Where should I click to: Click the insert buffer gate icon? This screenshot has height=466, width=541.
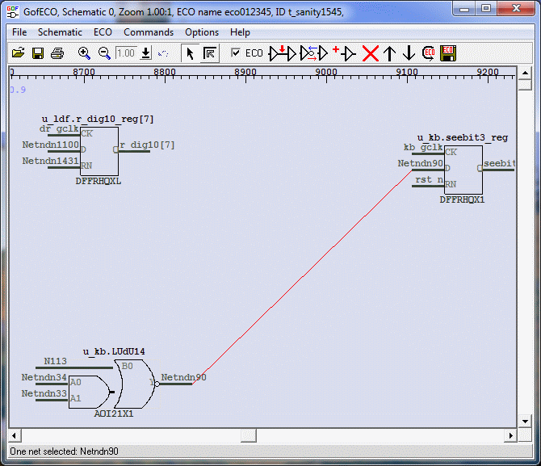click(283, 53)
